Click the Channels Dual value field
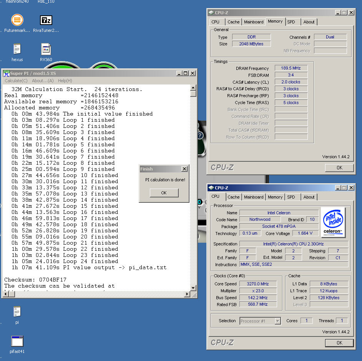 coord(330,37)
